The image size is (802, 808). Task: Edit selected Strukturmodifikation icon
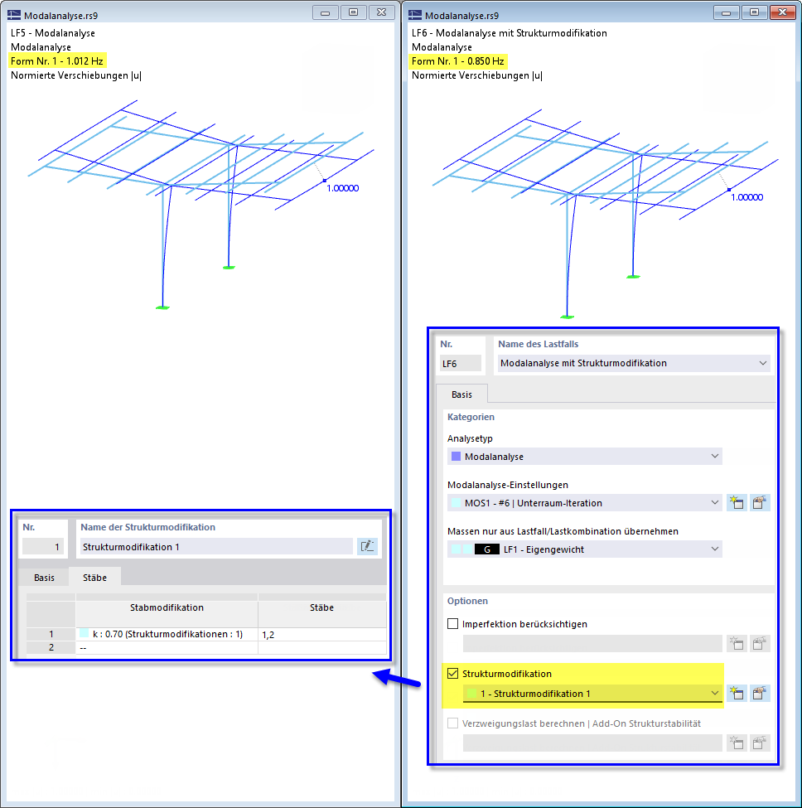point(759,694)
